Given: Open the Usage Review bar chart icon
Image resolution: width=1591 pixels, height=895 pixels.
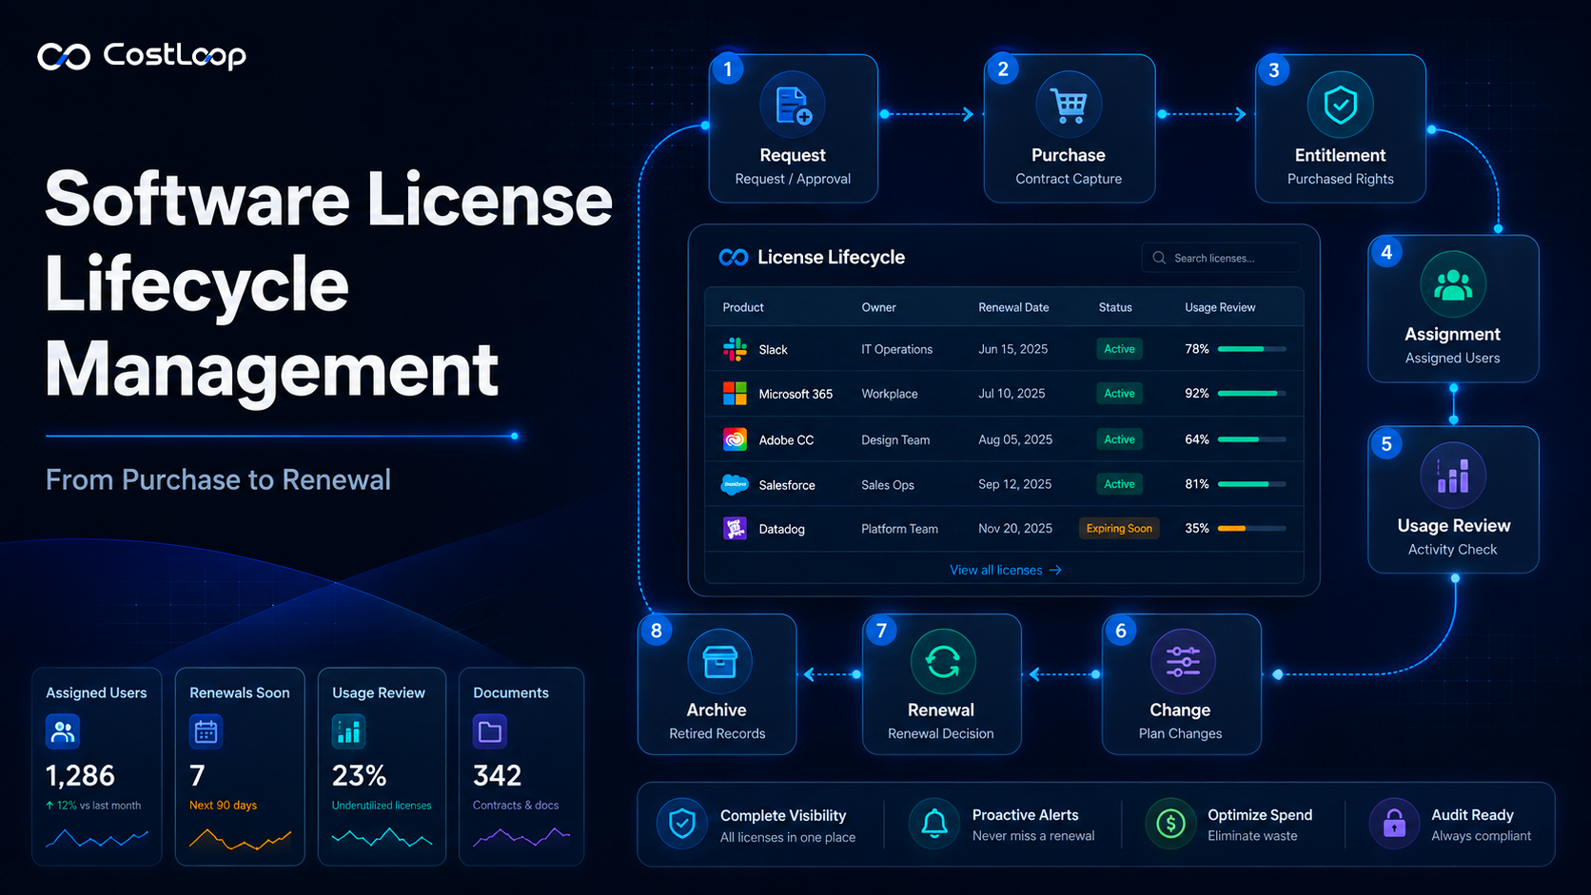Looking at the screenshot, I should (1453, 476).
